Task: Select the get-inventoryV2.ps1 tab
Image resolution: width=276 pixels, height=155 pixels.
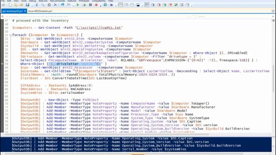Action: (x=13, y=11)
